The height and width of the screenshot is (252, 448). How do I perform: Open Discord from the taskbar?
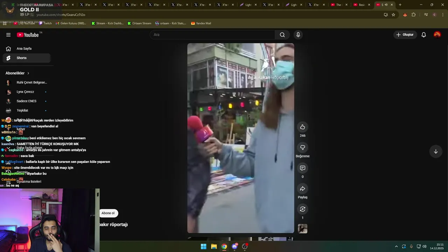pos(234,246)
